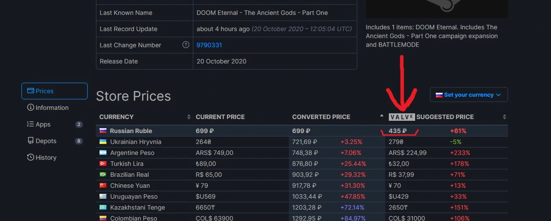
Task: Select the Kazakhstani Tenge row name
Action: click(x=138, y=207)
